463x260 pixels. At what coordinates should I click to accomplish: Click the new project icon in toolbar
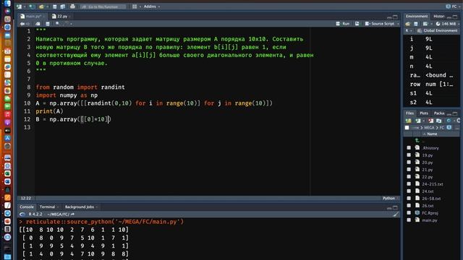tap(32, 6)
